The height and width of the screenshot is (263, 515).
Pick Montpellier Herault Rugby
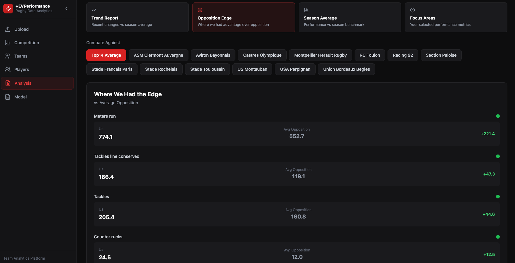tap(320, 55)
